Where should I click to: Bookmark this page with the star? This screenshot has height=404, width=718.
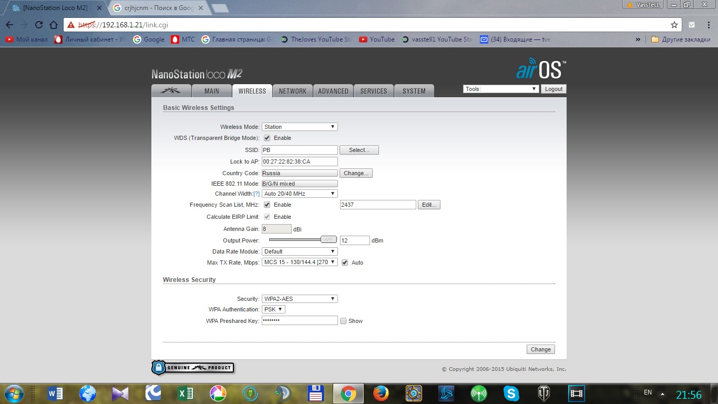point(674,25)
